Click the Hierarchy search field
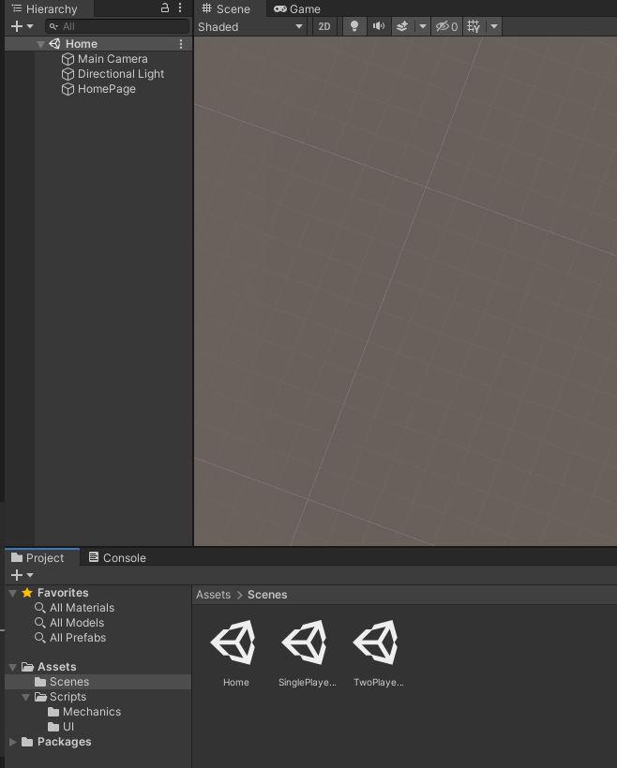This screenshot has width=617, height=768. tap(122, 26)
